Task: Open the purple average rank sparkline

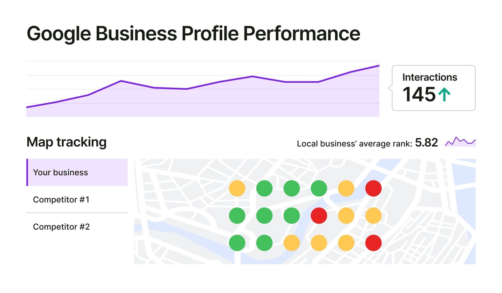Action: point(460,142)
